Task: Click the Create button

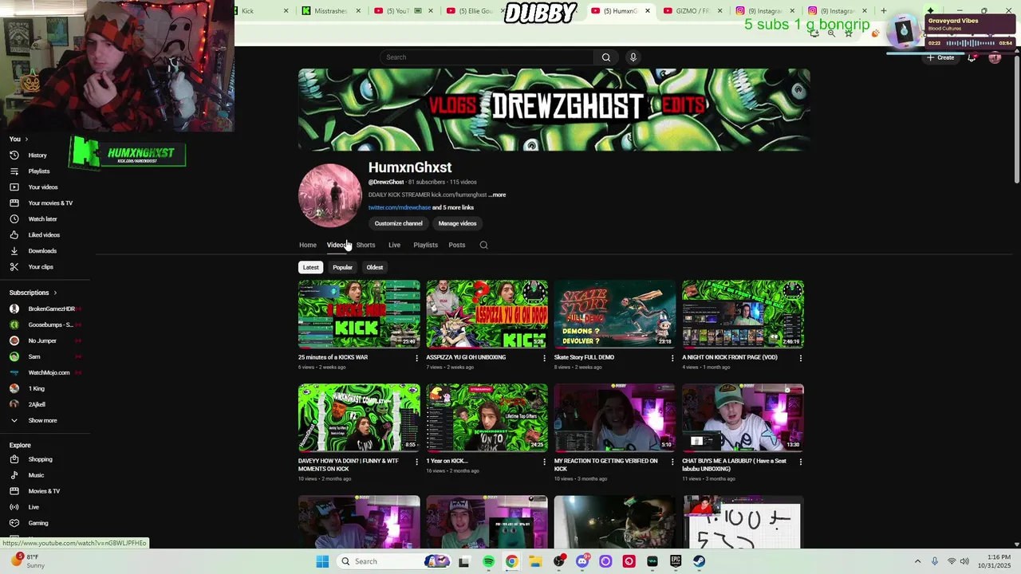Action: pos(940,57)
